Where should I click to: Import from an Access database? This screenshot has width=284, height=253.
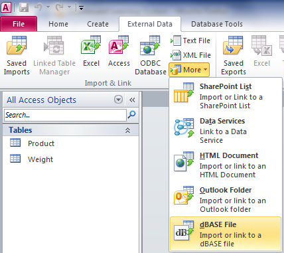(119, 51)
